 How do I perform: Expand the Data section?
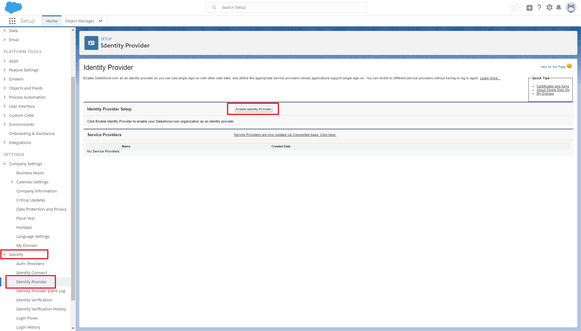5,31
